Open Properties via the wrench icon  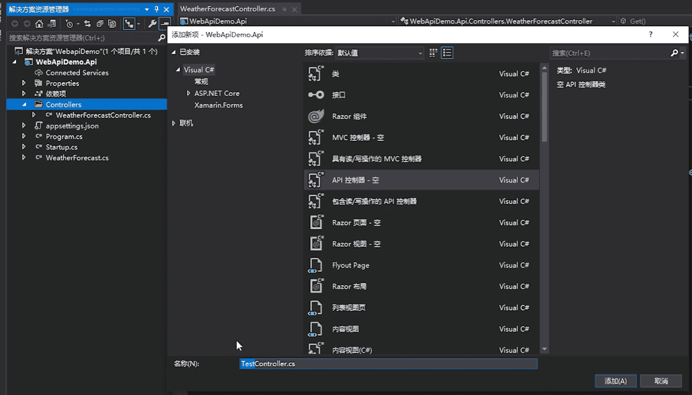pos(153,23)
